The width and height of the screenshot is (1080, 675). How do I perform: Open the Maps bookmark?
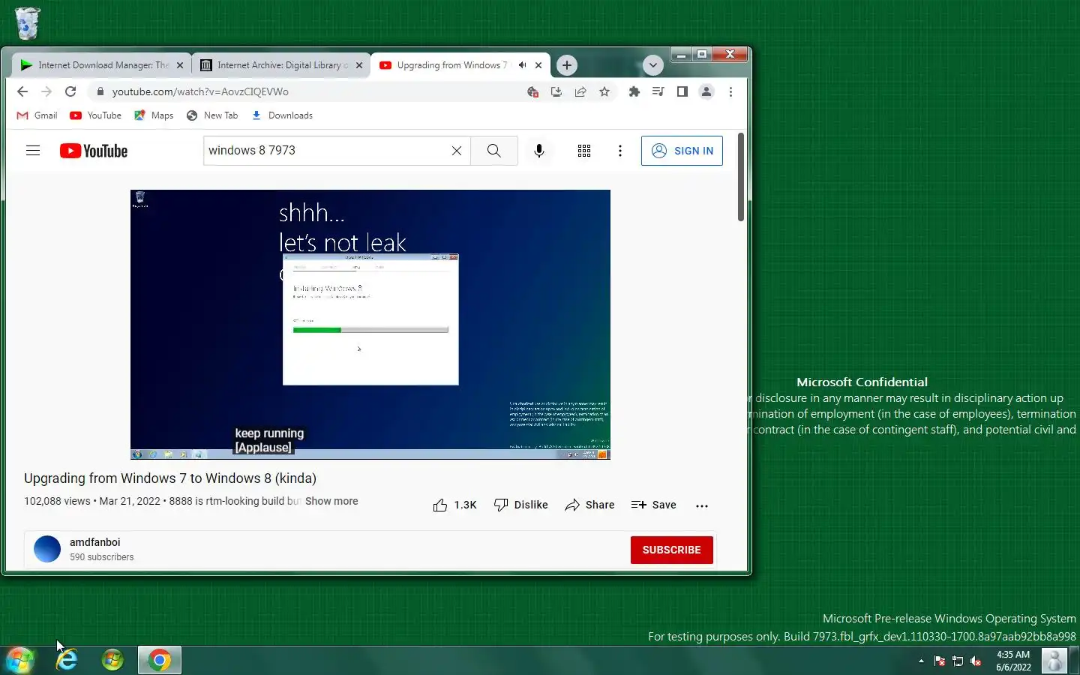coord(154,115)
